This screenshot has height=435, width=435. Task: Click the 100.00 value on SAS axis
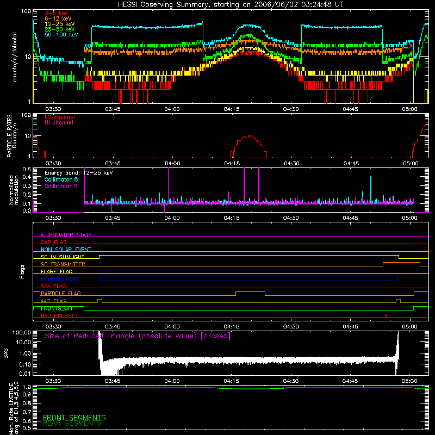pyautogui.click(x=22, y=333)
